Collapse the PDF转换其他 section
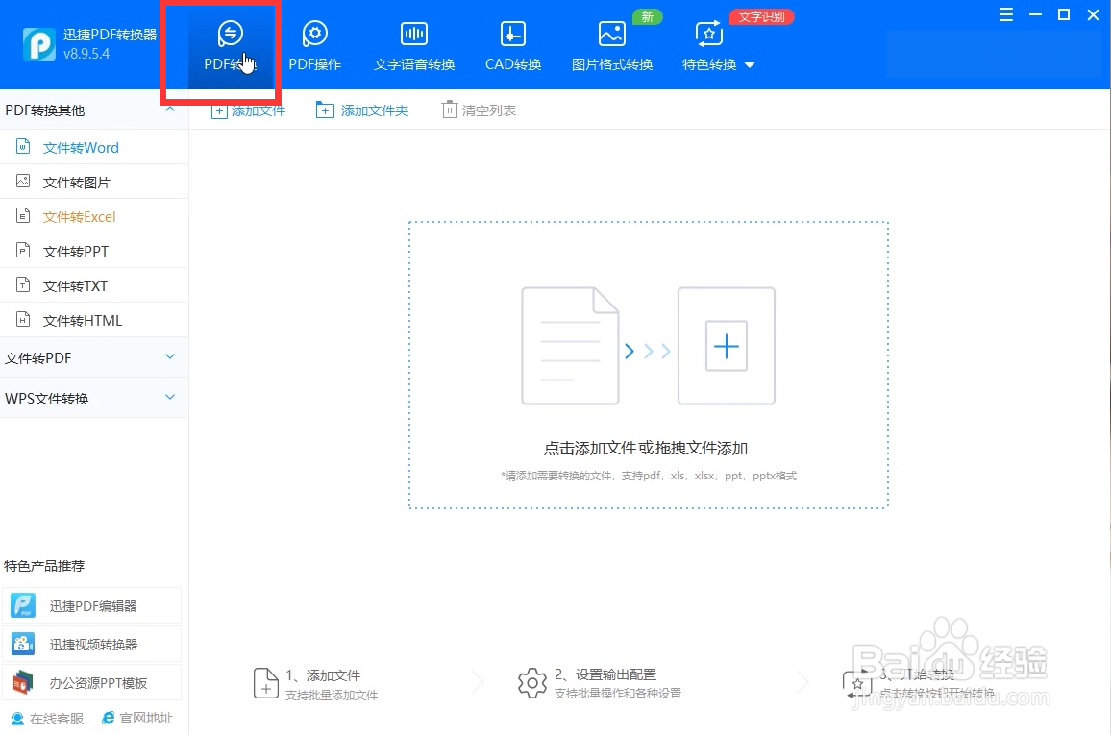Screen dimensions: 1111x735 point(170,110)
